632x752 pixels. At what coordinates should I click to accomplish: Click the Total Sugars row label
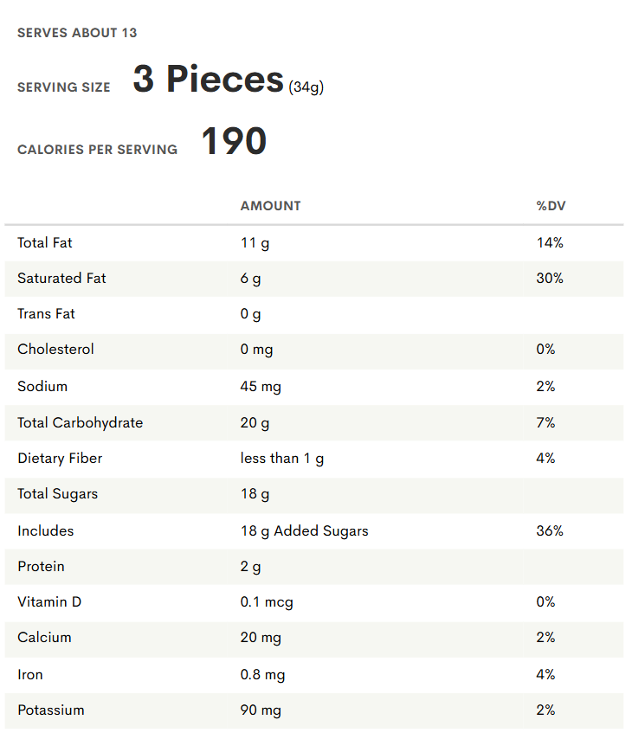pos(57,494)
